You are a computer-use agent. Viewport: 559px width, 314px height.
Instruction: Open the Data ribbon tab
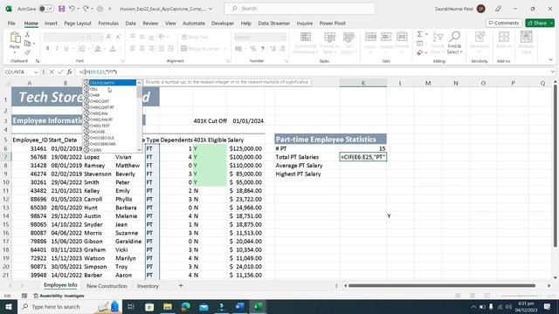click(x=130, y=24)
